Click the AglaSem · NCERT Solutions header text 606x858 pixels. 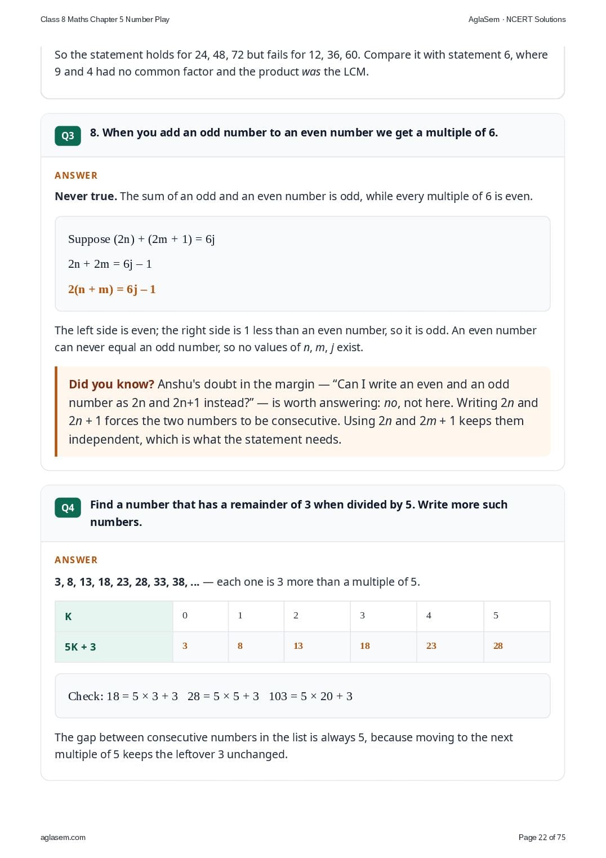coord(517,19)
